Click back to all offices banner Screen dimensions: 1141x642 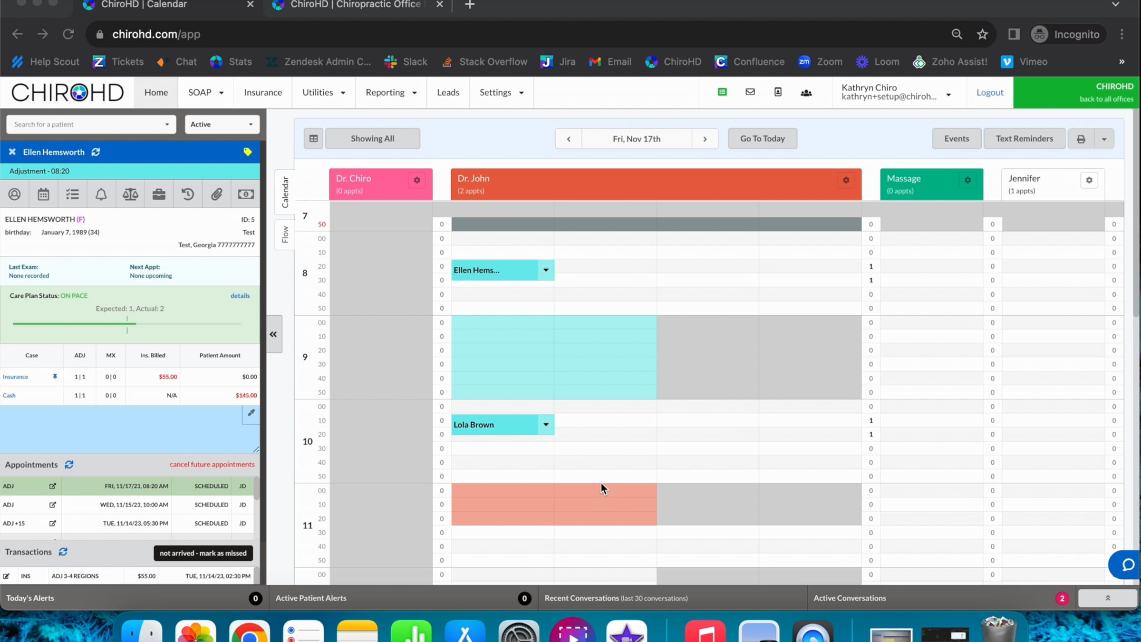coord(1076,92)
